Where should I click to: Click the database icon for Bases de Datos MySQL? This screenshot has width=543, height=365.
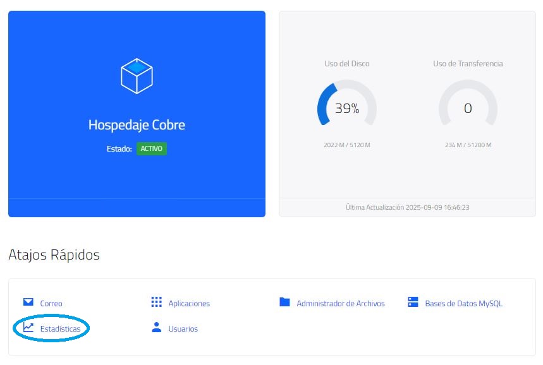(413, 302)
